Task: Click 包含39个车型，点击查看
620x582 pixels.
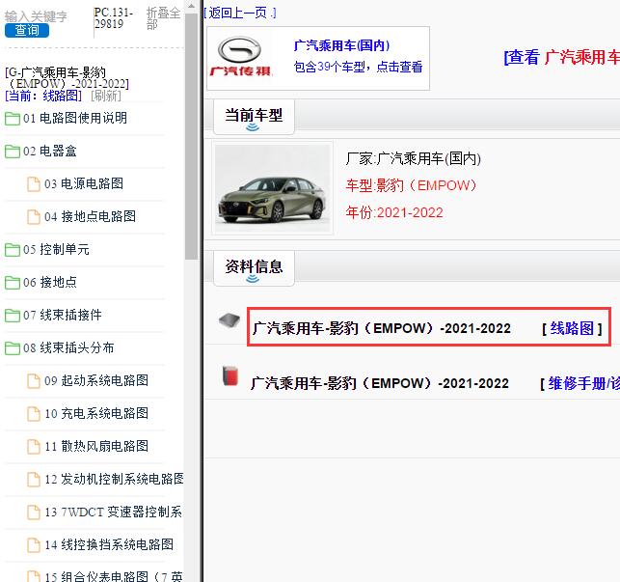Action: (x=359, y=67)
